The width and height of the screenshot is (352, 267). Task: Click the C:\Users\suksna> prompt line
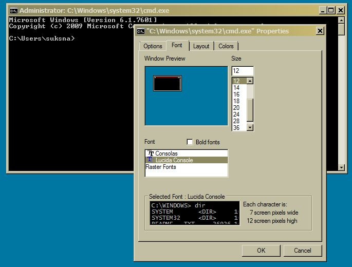click(x=42, y=39)
